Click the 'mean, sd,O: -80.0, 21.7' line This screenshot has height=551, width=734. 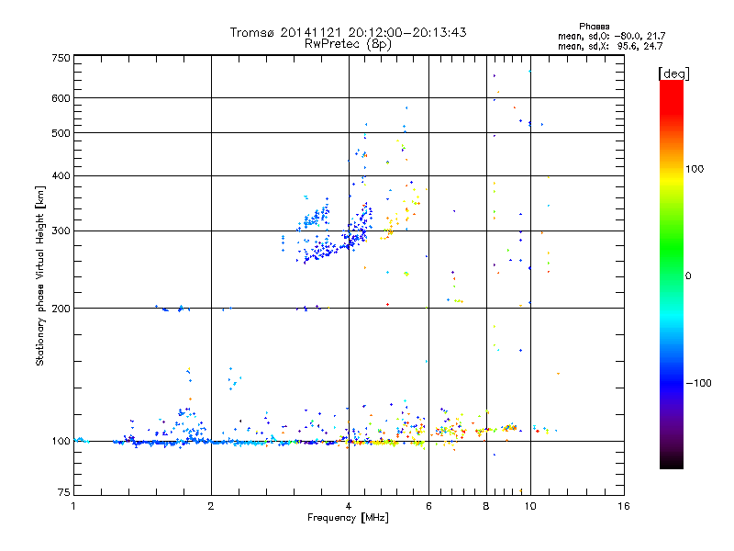tap(611, 36)
